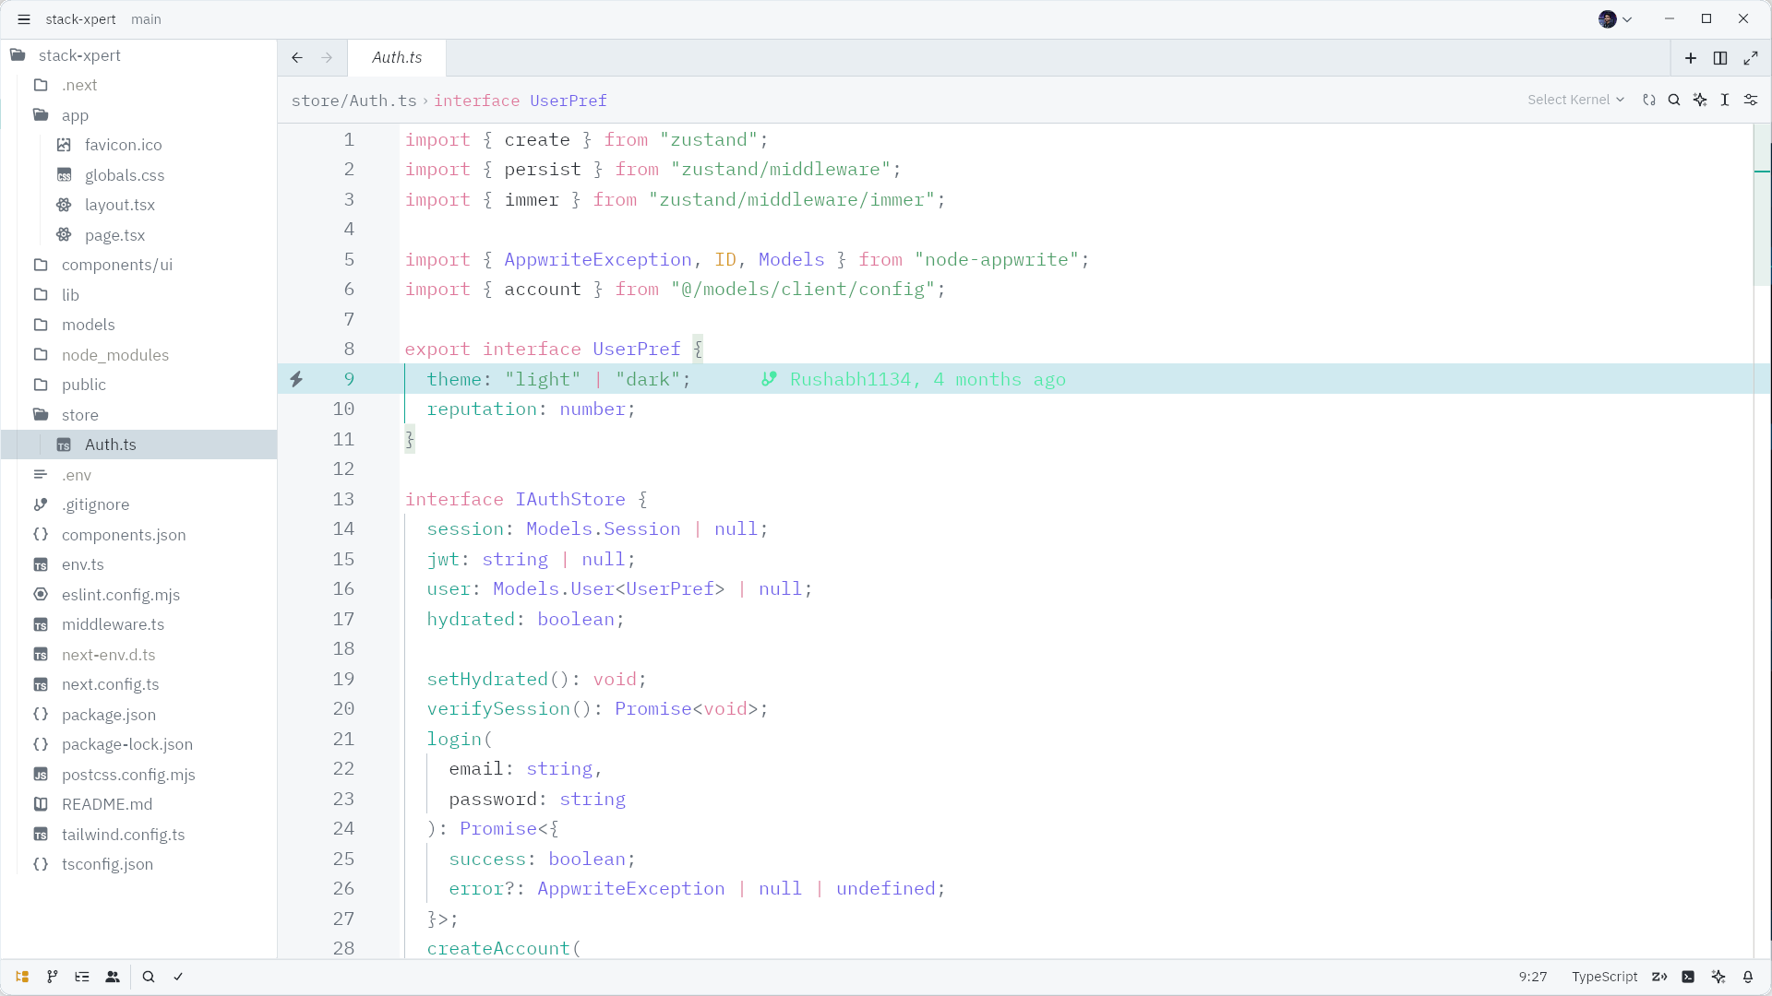Open postcss.config.mjs file
Image resolution: width=1772 pixels, height=996 pixels.
pos(138,775)
